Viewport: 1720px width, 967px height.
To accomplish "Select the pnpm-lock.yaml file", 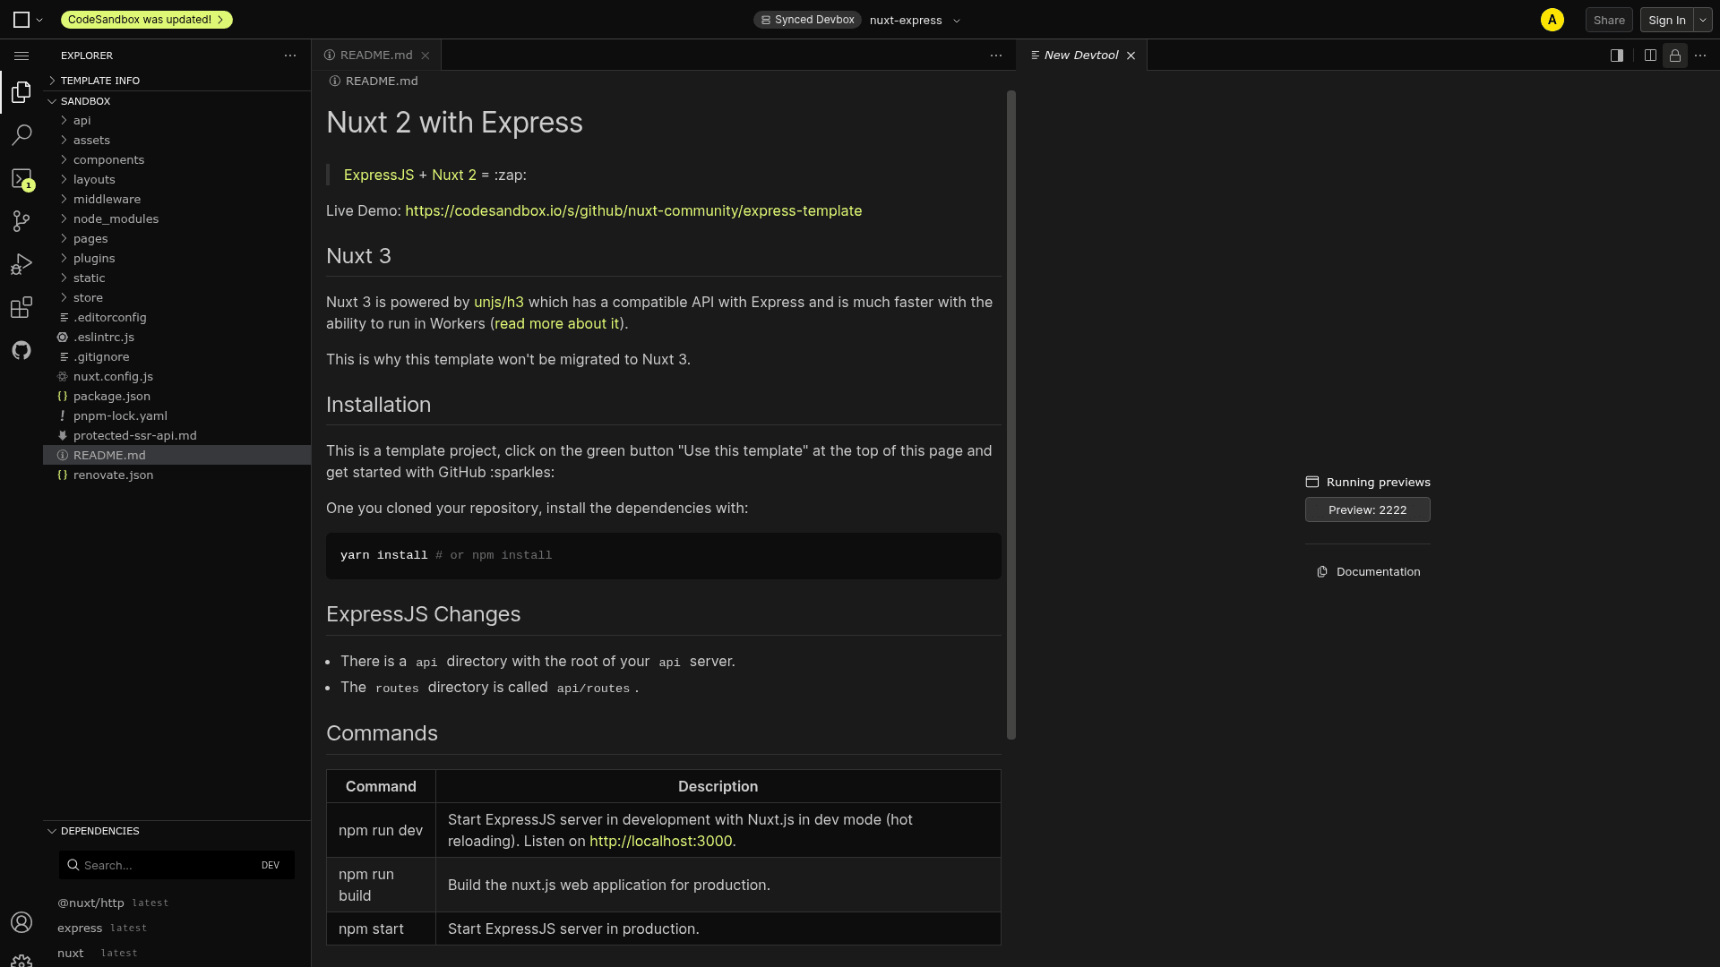I will 177,416.
